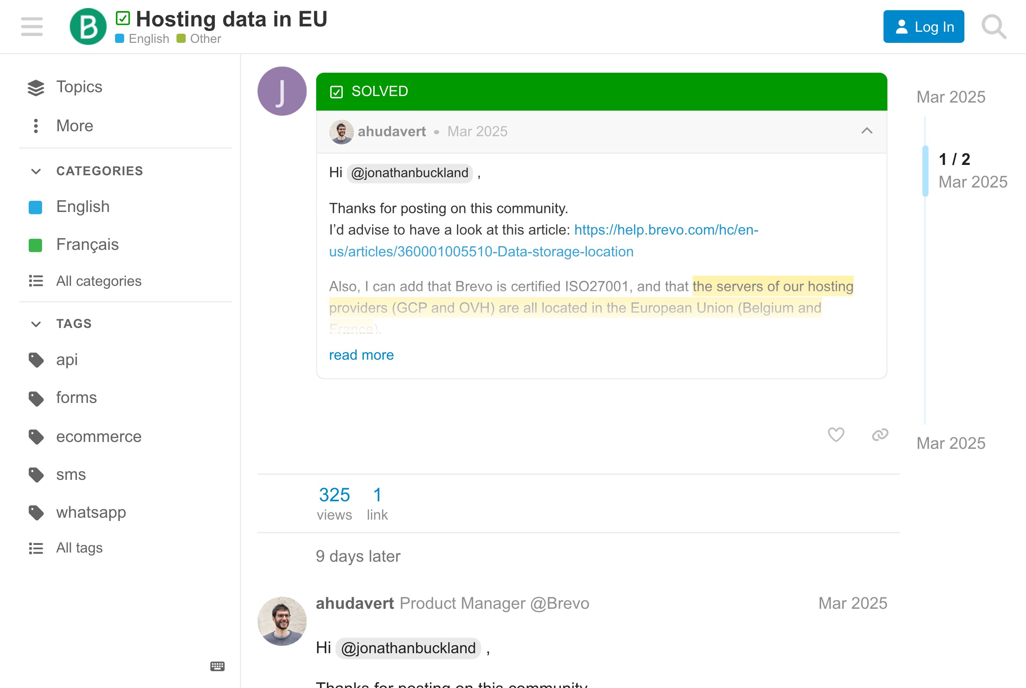This screenshot has height=688, width=1026.
Task: Select the blue English category swatch
Action: [35, 207]
